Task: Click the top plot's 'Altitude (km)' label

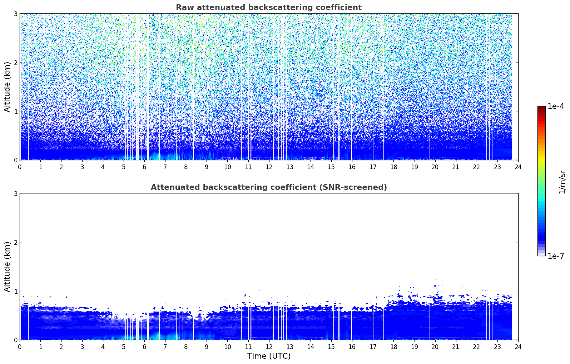Action: (x=7, y=87)
